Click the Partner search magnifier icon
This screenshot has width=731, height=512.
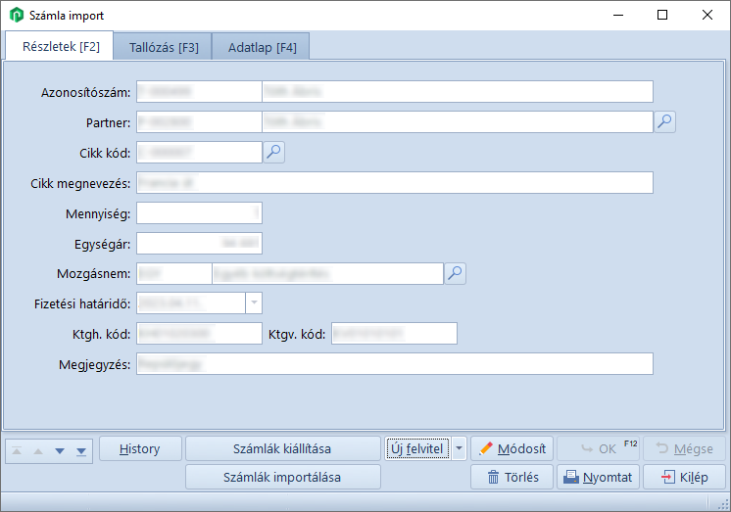point(665,122)
